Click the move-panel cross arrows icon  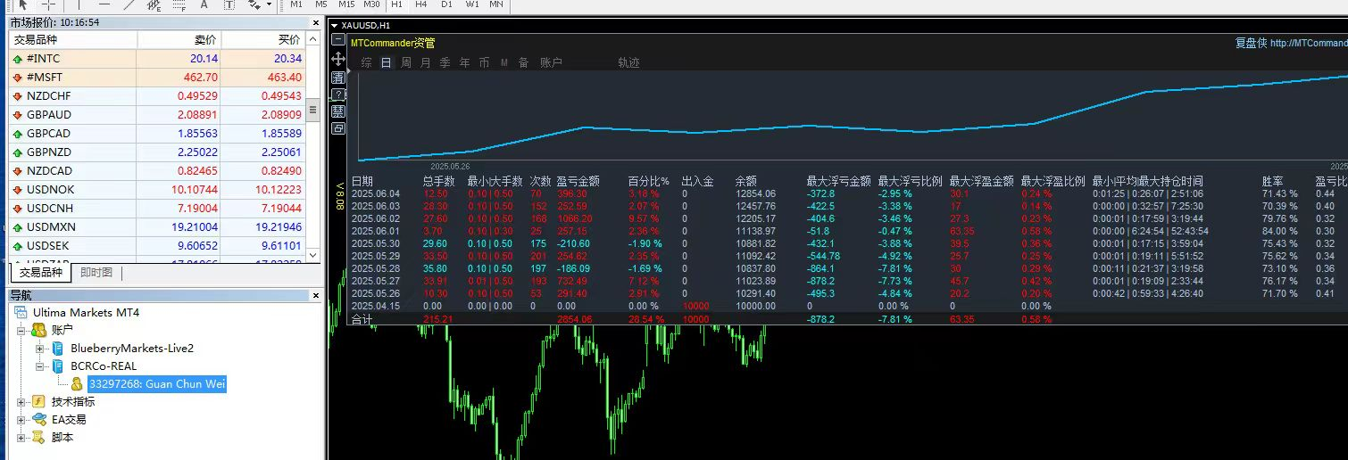click(338, 59)
